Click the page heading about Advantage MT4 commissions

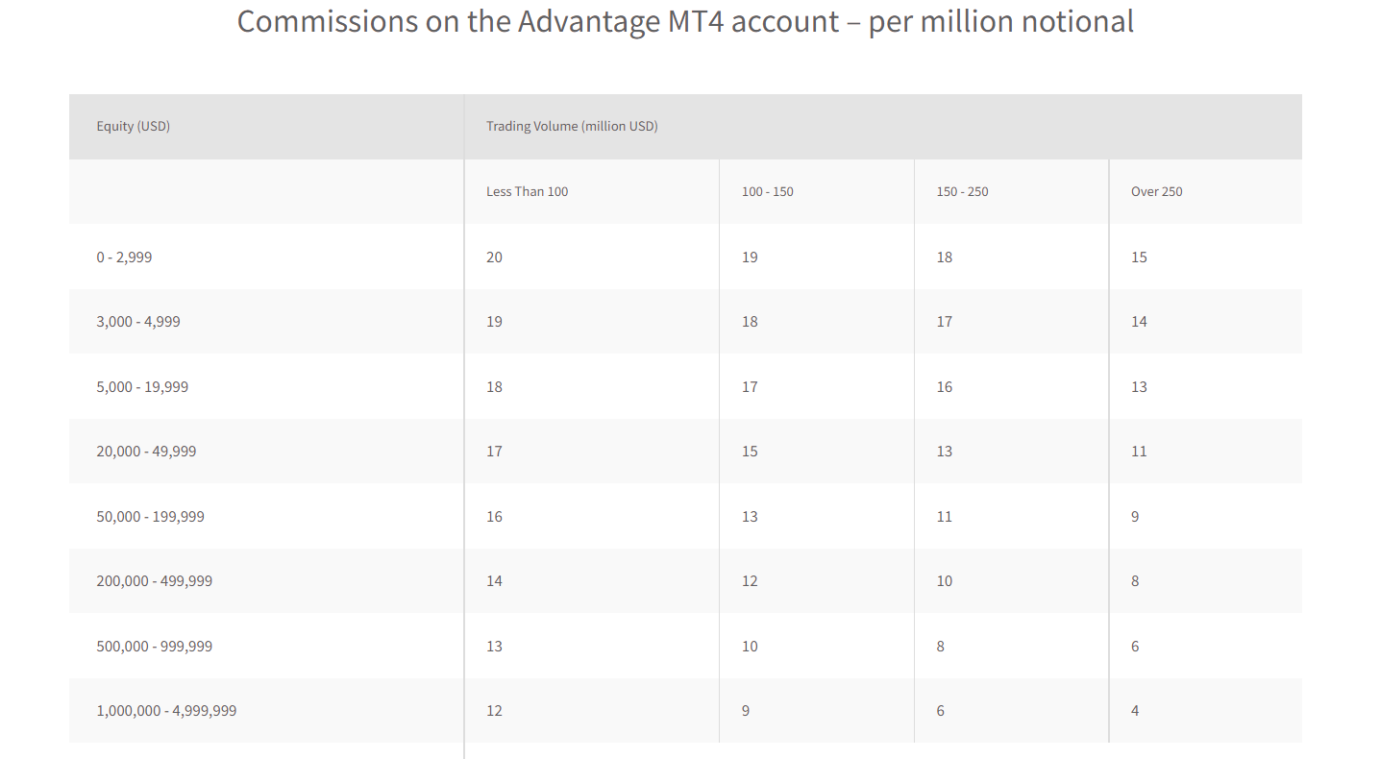click(x=685, y=21)
